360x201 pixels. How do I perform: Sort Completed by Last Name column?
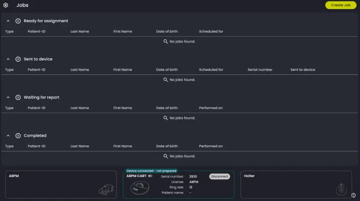pyautogui.click(x=80, y=146)
